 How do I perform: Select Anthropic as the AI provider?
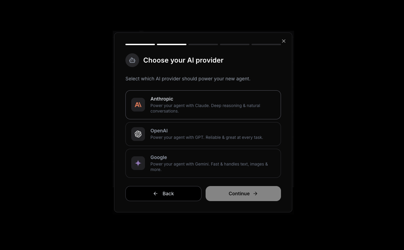[x=203, y=105]
